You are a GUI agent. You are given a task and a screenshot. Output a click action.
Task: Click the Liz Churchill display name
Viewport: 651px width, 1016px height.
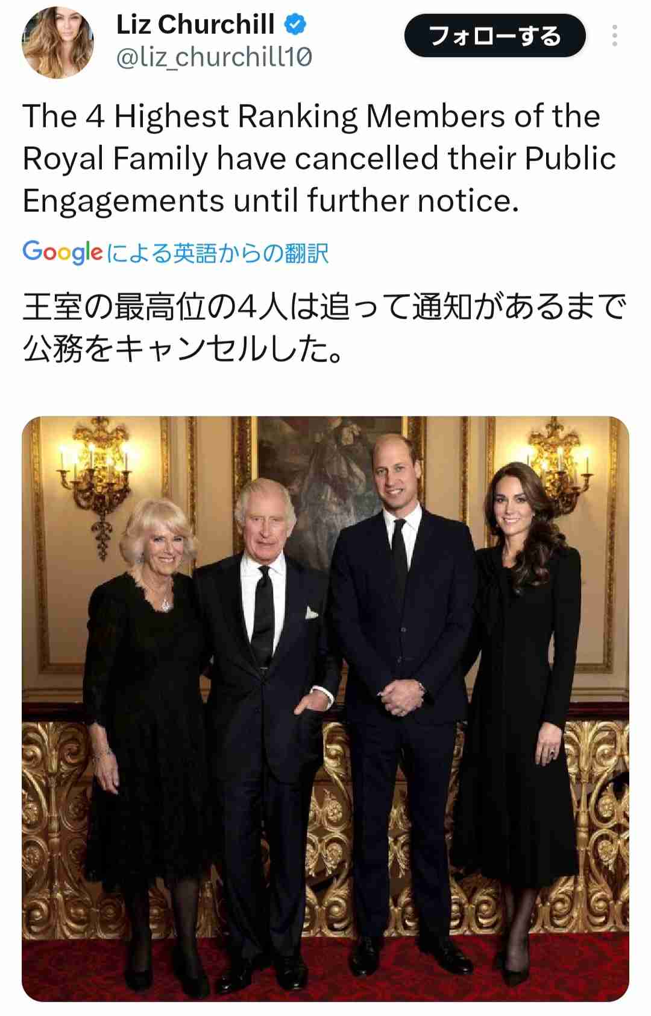(195, 25)
